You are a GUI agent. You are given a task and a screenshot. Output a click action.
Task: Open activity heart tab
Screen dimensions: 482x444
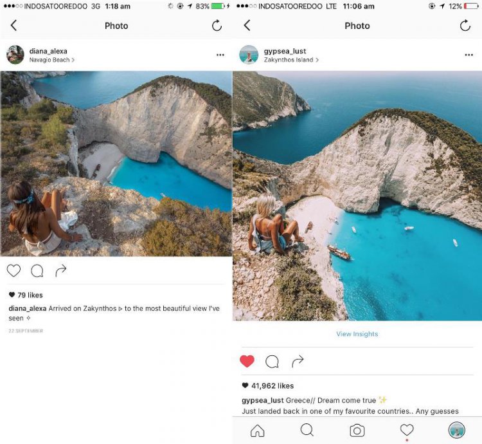(407, 430)
